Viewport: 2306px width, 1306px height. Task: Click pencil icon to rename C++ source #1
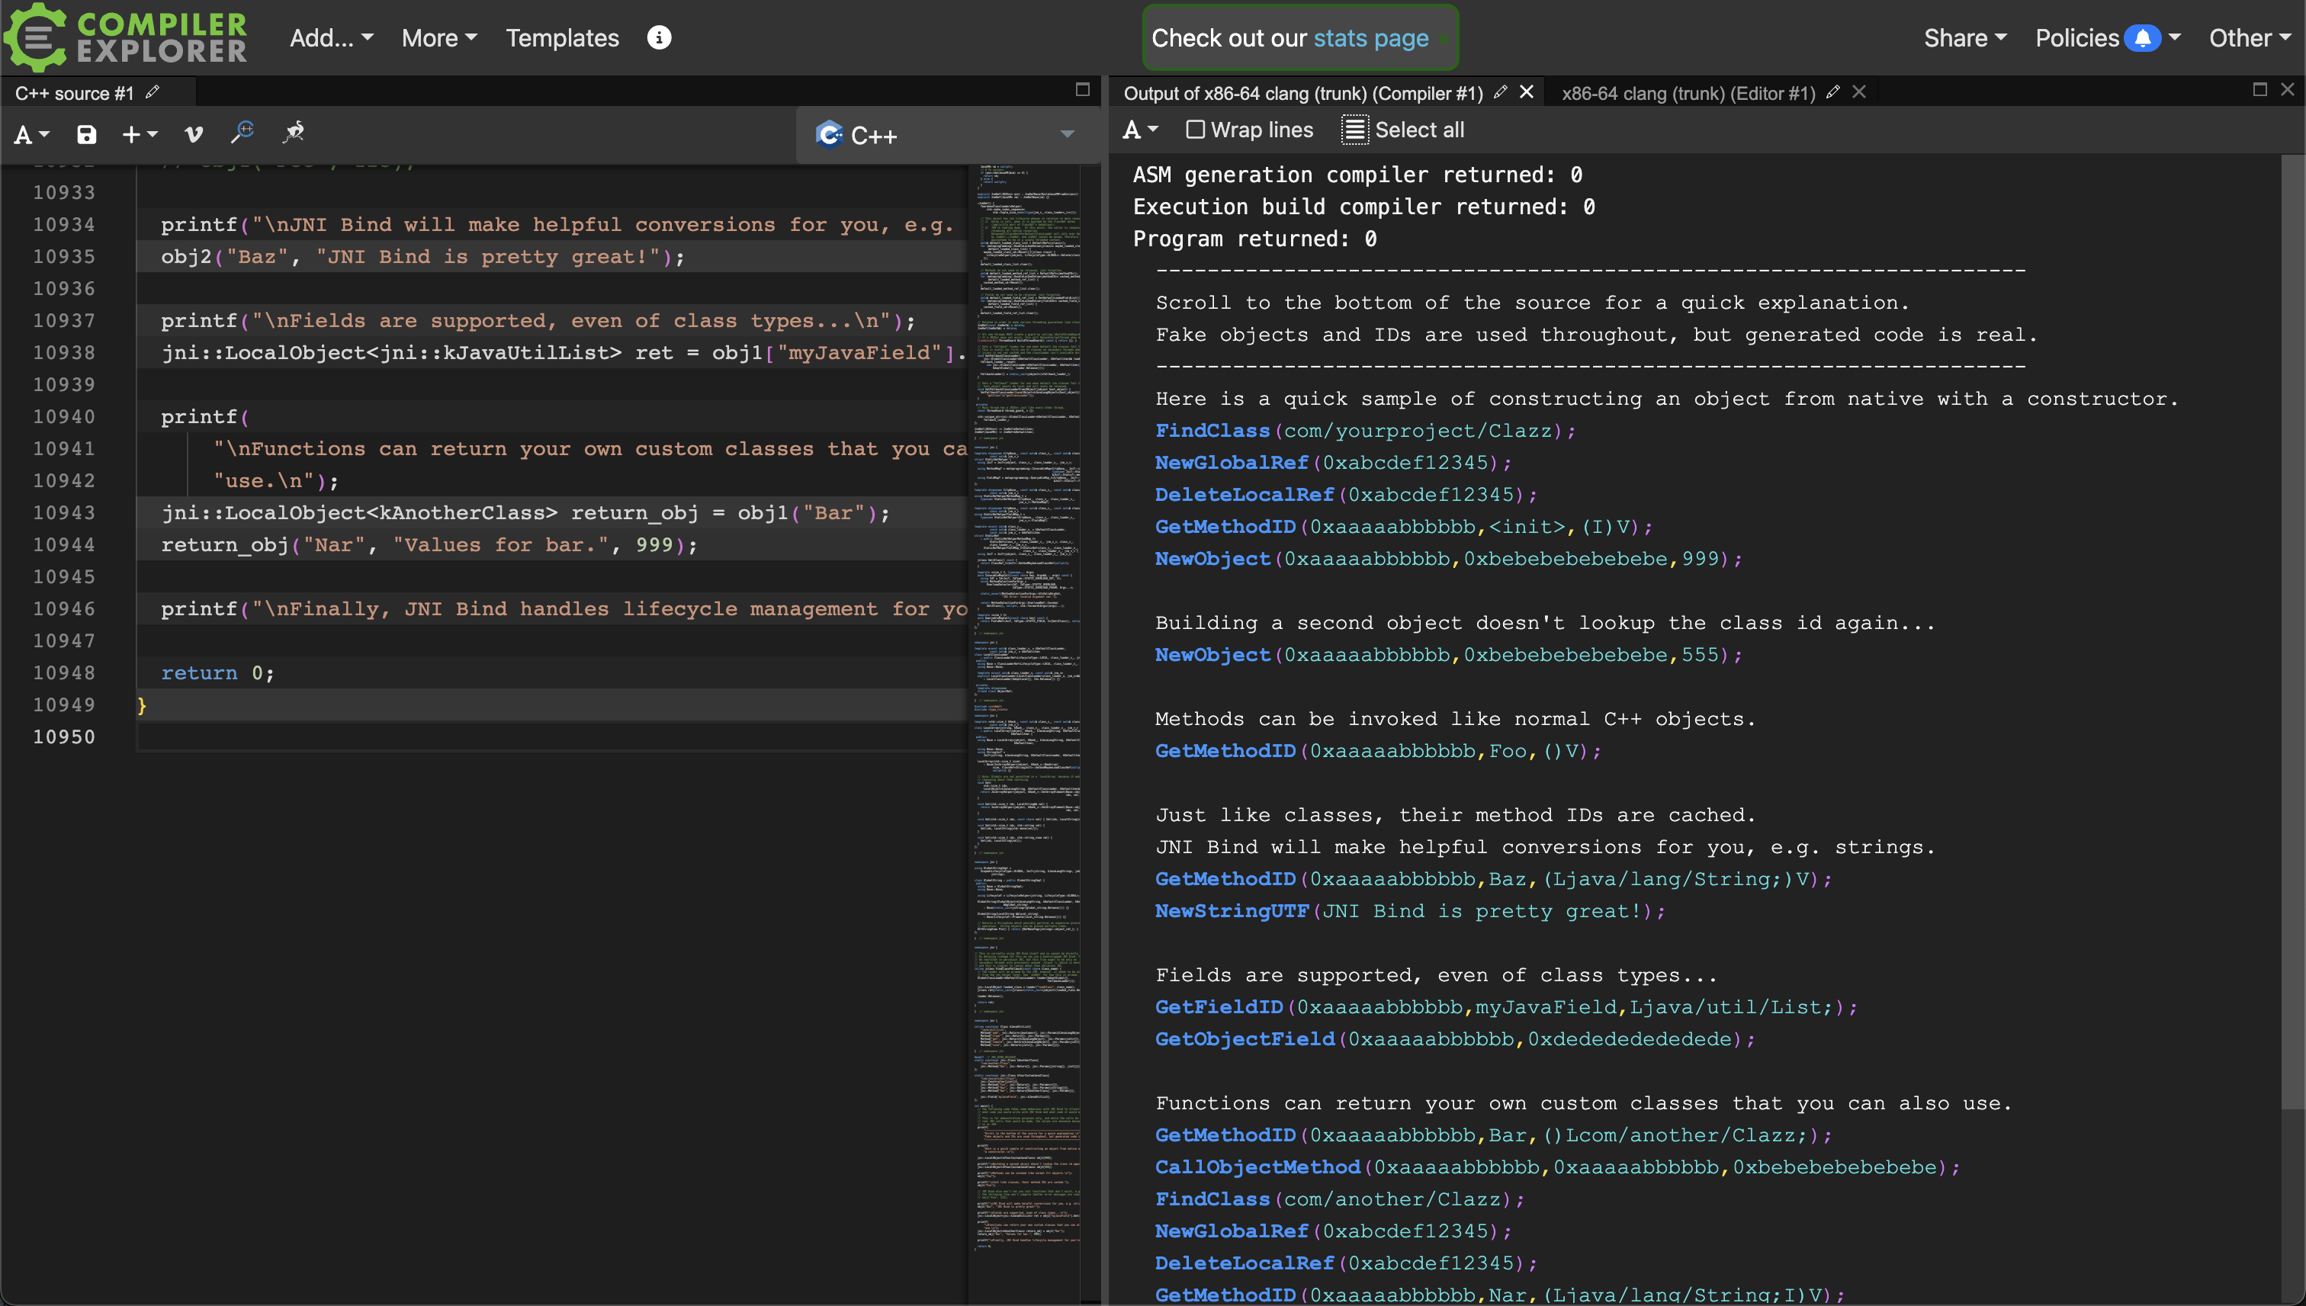[153, 92]
